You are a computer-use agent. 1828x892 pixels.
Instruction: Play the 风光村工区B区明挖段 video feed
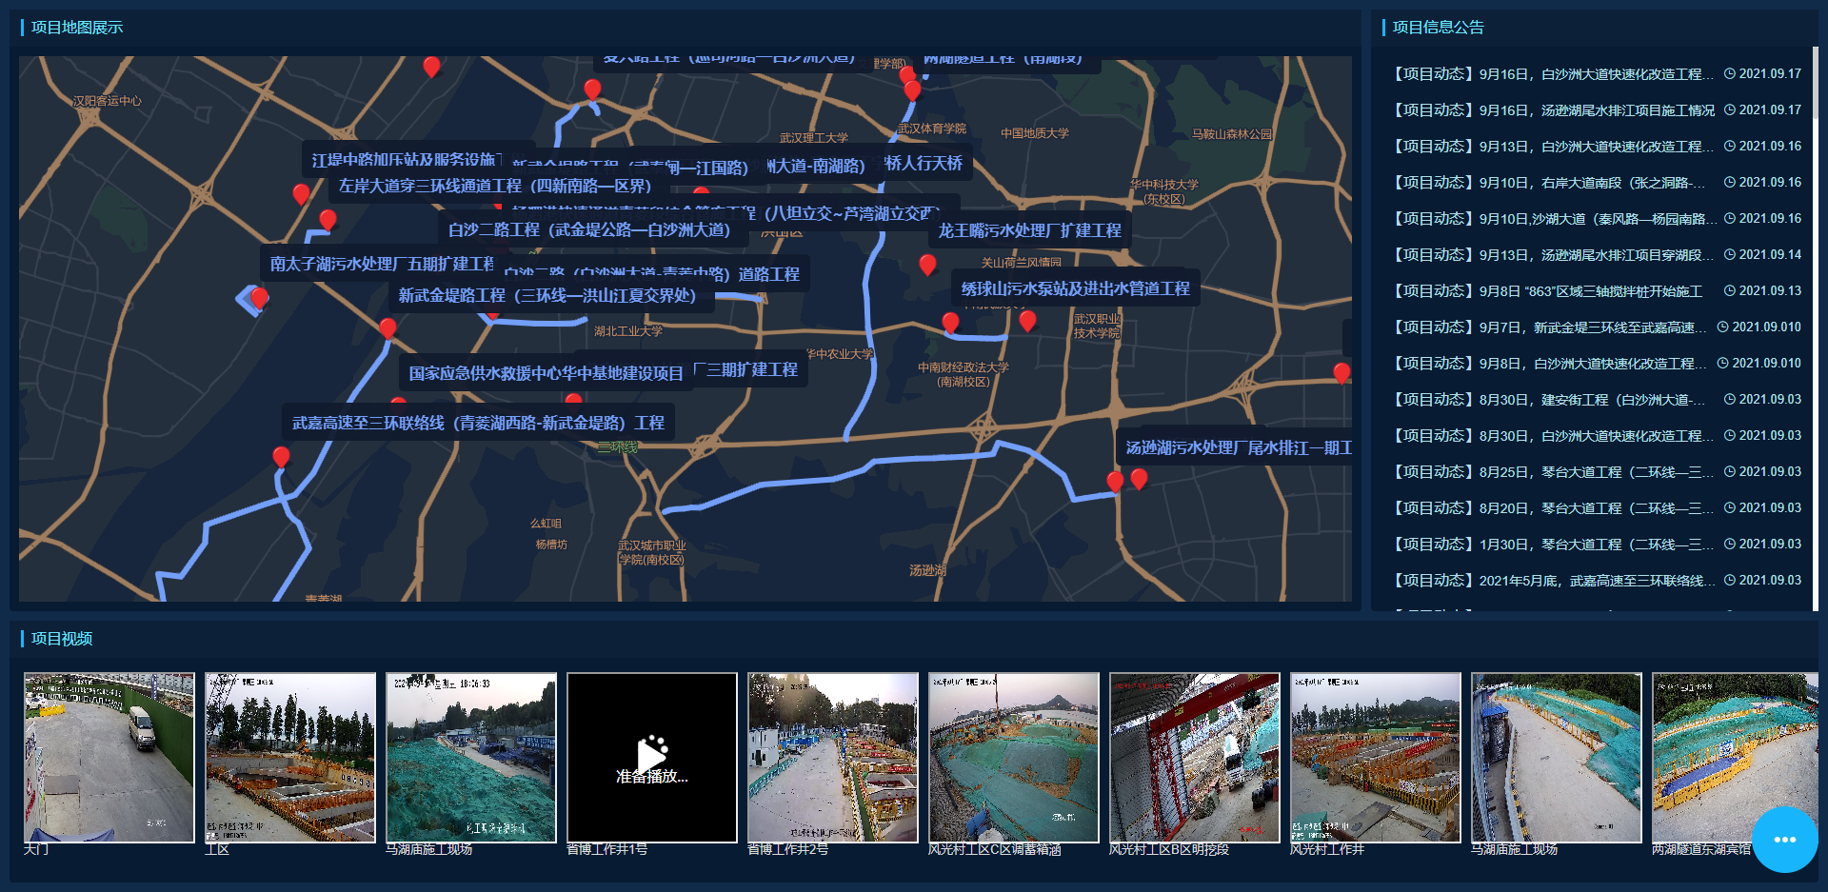(1194, 758)
